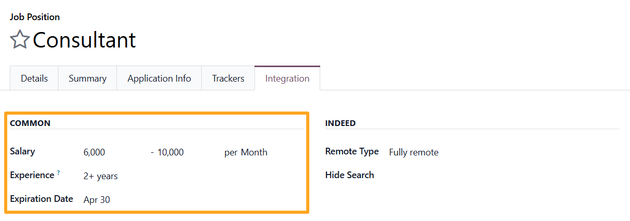
Task: Go to the Application Info tab
Action: [159, 78]
